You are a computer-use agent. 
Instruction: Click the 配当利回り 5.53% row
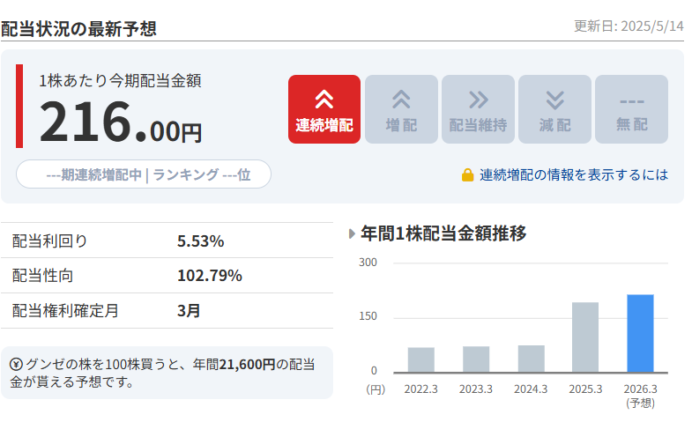(167, 241)
